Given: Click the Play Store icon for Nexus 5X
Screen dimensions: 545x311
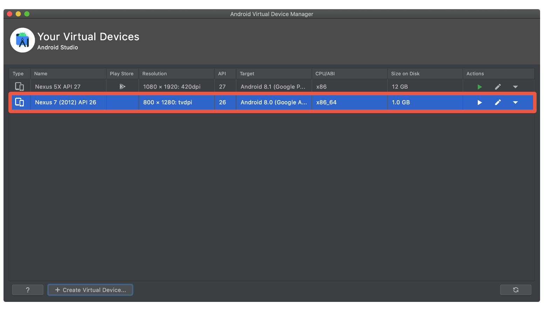Looking at the screenshot, I should coord(122,87).
